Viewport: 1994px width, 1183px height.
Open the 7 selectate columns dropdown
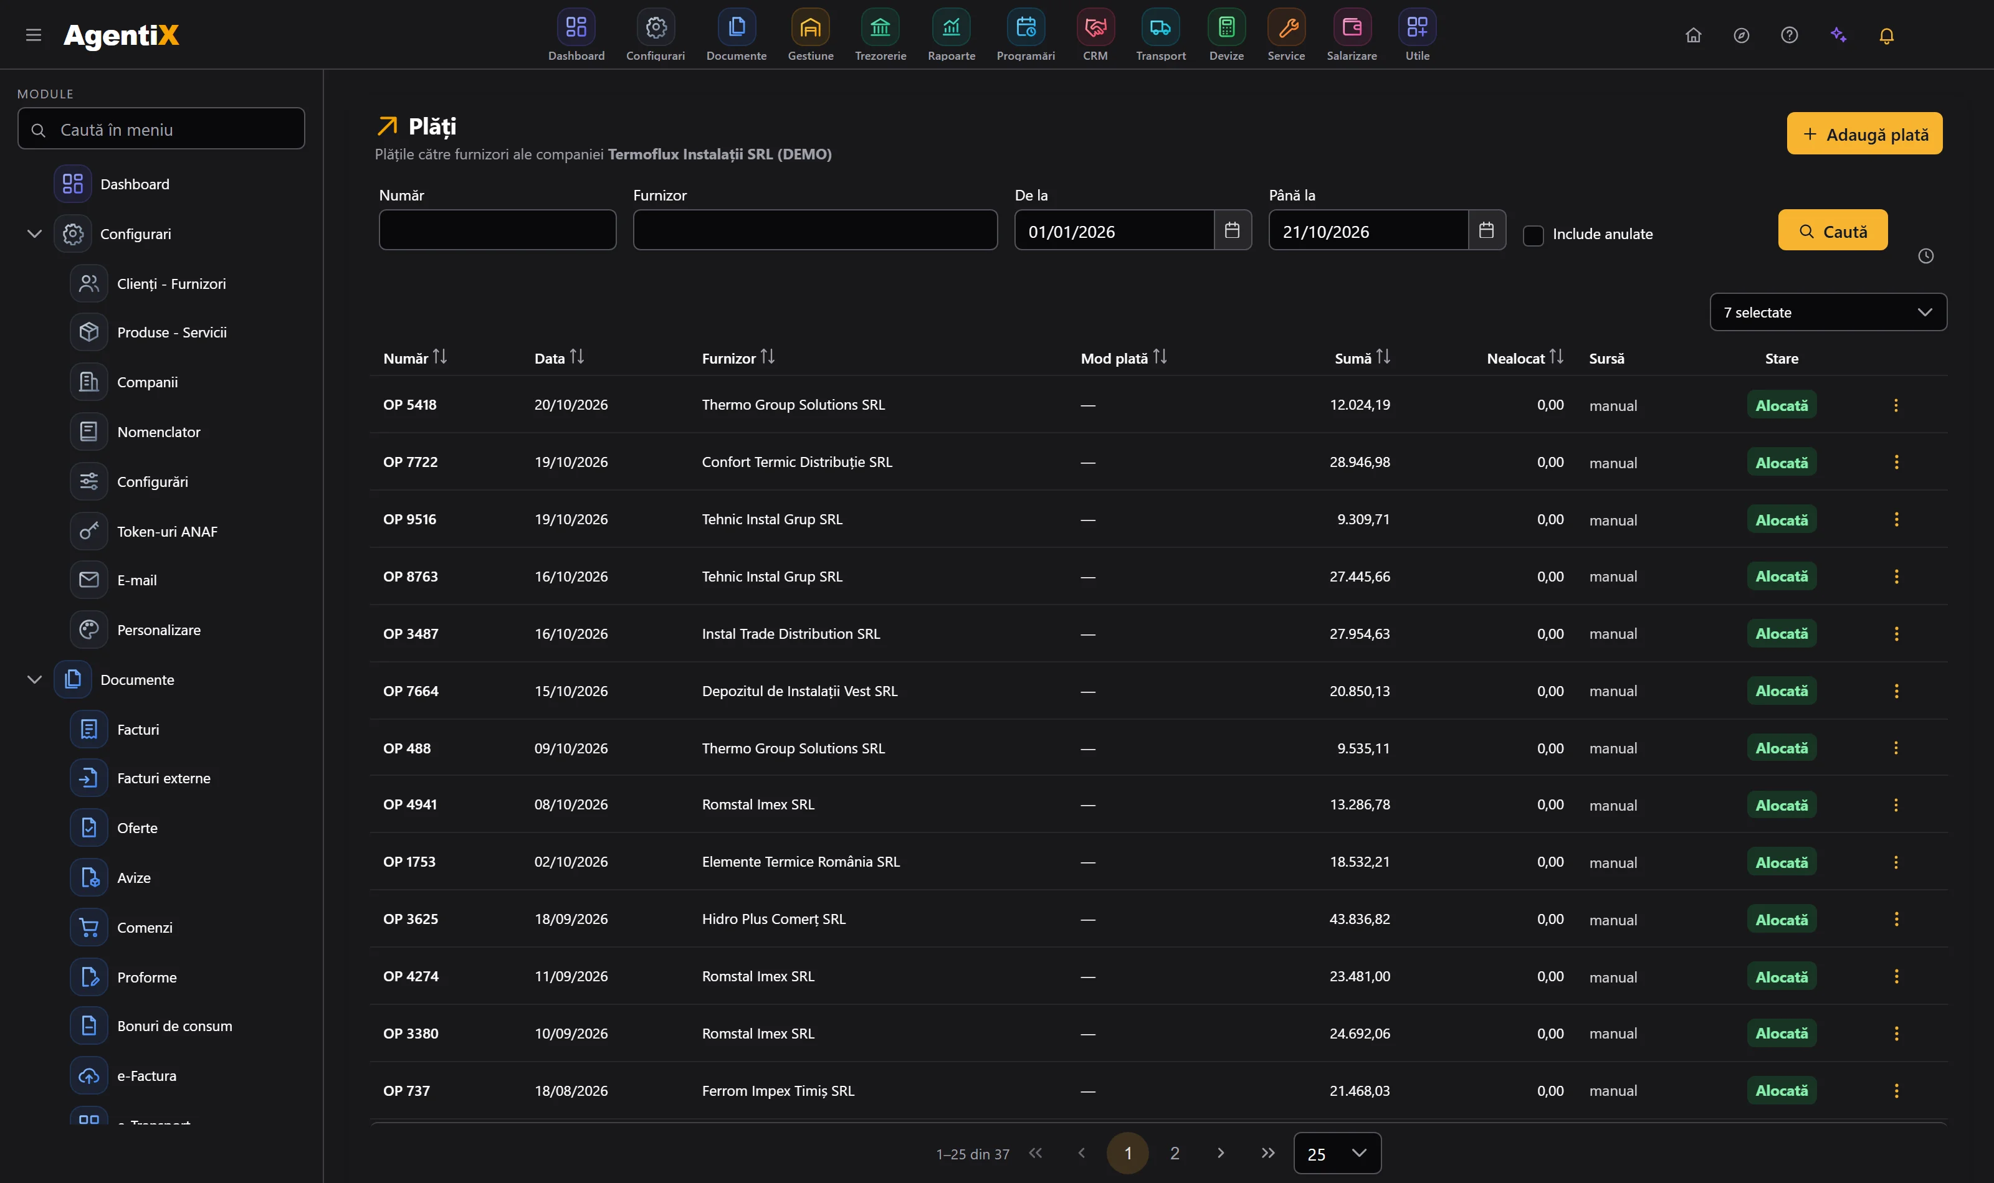pyautogui.click(x=1828, y=313)
